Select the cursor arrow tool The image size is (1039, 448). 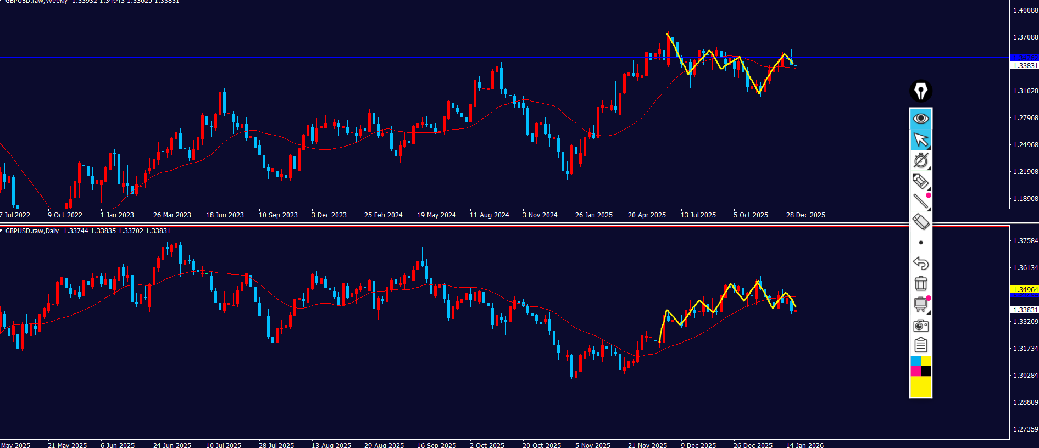pyautogui.click(x=921, y=139)
